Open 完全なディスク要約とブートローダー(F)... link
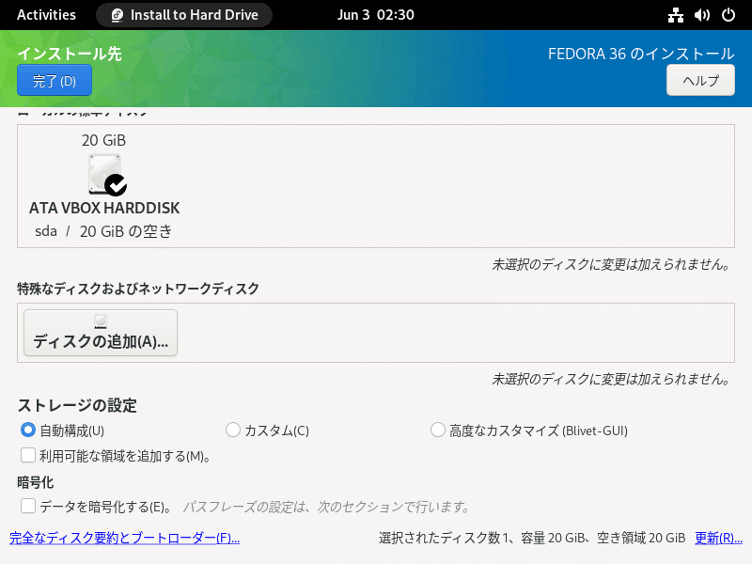This screenshot has width=752, height=564. (125, 538)
